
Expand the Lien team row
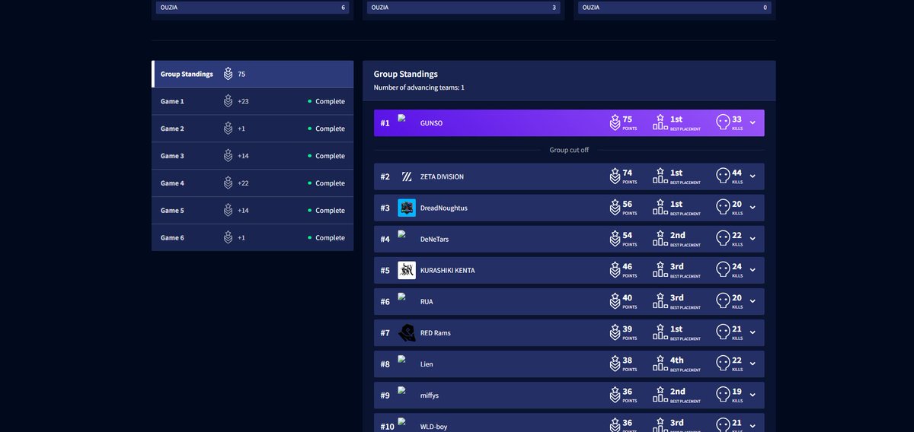coord(753,364)
